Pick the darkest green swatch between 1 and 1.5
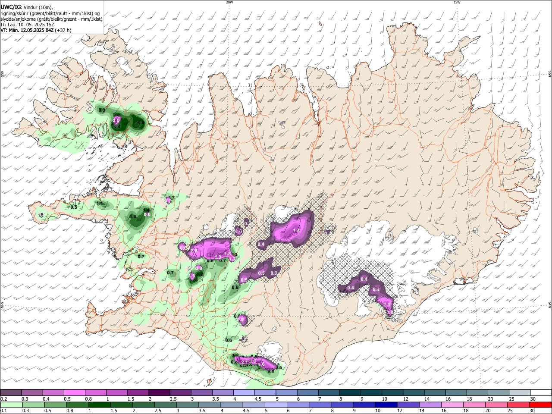The width and height of the screenshot is (552, 414). coord(99,405)
